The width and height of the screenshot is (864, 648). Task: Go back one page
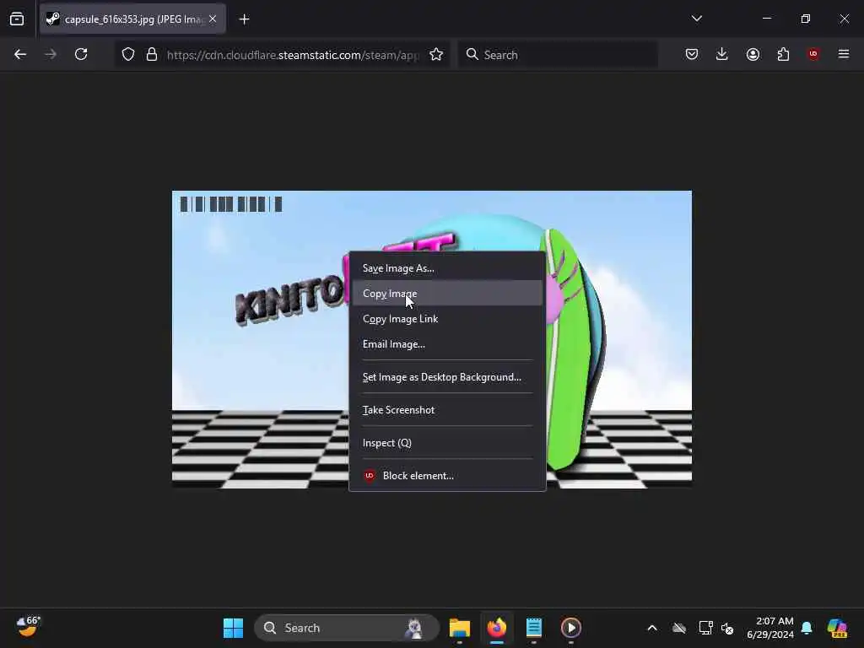20,54
